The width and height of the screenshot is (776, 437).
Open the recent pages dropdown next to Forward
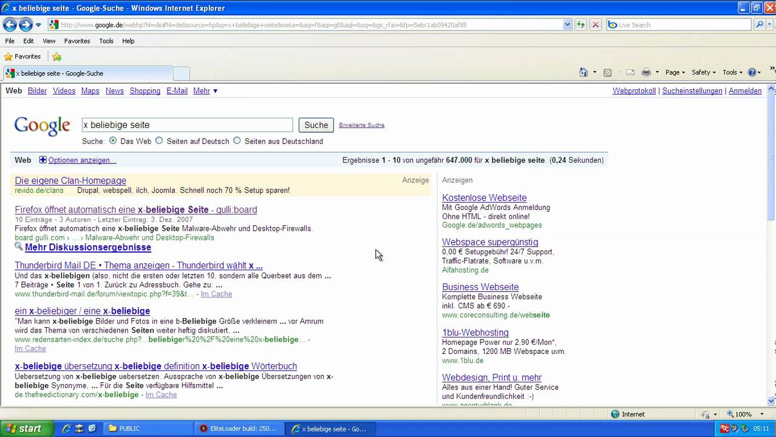(38, 25)
